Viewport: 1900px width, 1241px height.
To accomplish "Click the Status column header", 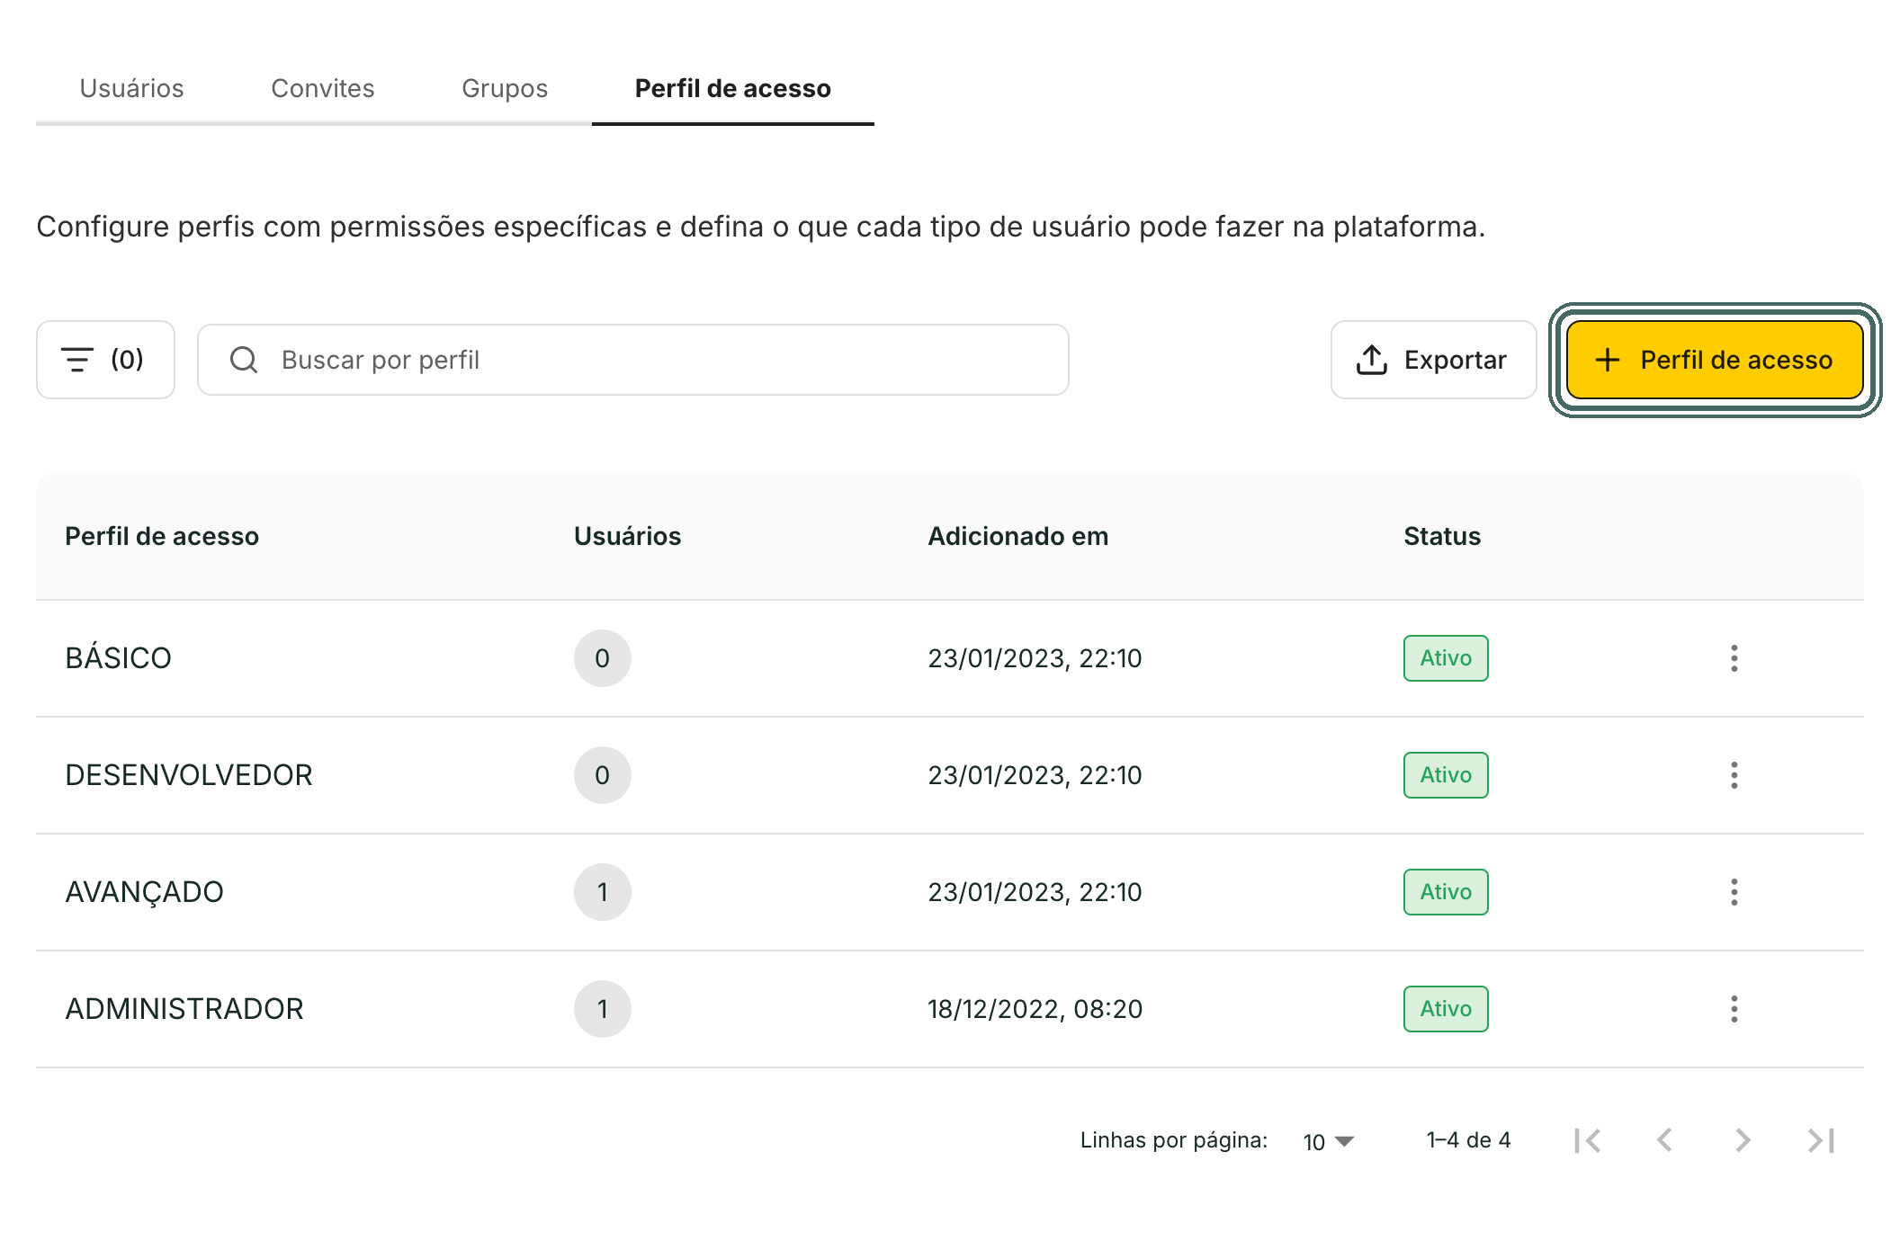I will [1442, 536].
